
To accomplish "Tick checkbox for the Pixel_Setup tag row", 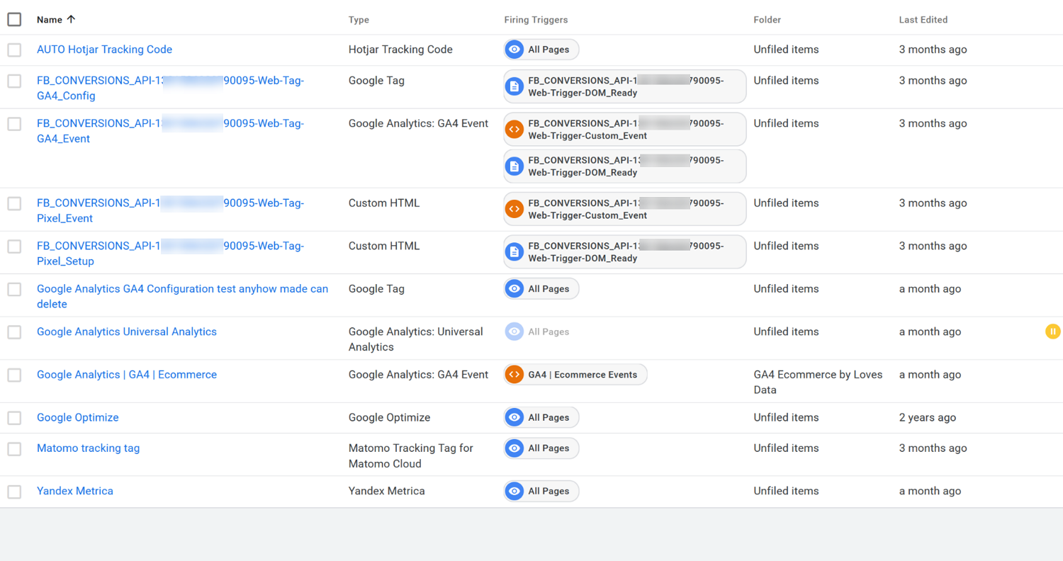I will coord(14,246).
